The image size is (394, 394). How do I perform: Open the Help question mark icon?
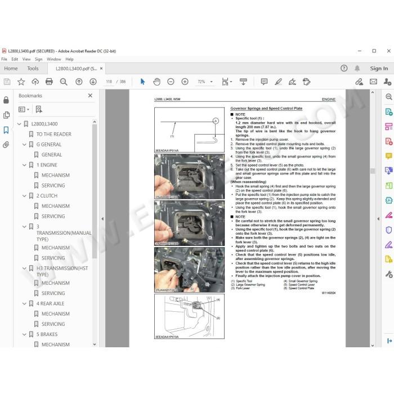click(x=344, y=68)
